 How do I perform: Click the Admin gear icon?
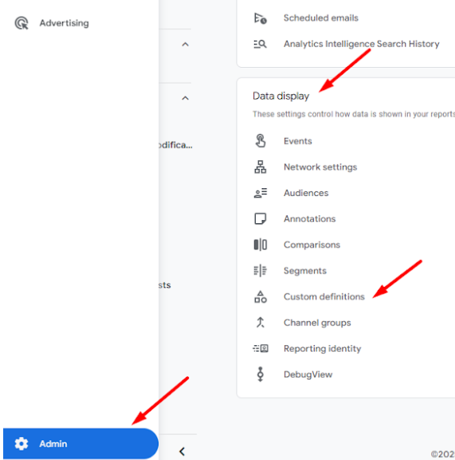click(22, 443)
